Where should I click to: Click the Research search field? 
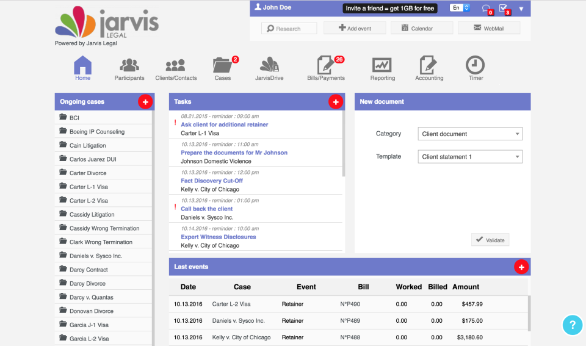coord(289,29)
